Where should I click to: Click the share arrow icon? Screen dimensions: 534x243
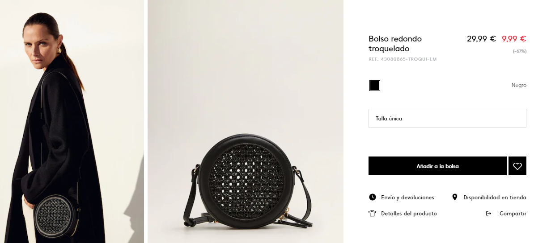(x=488, y=214)
